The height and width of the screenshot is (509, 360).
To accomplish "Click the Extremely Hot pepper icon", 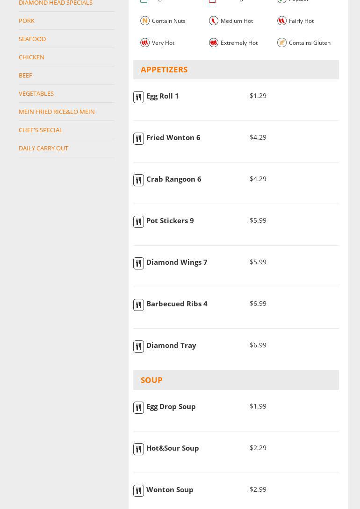I will 214,42.
